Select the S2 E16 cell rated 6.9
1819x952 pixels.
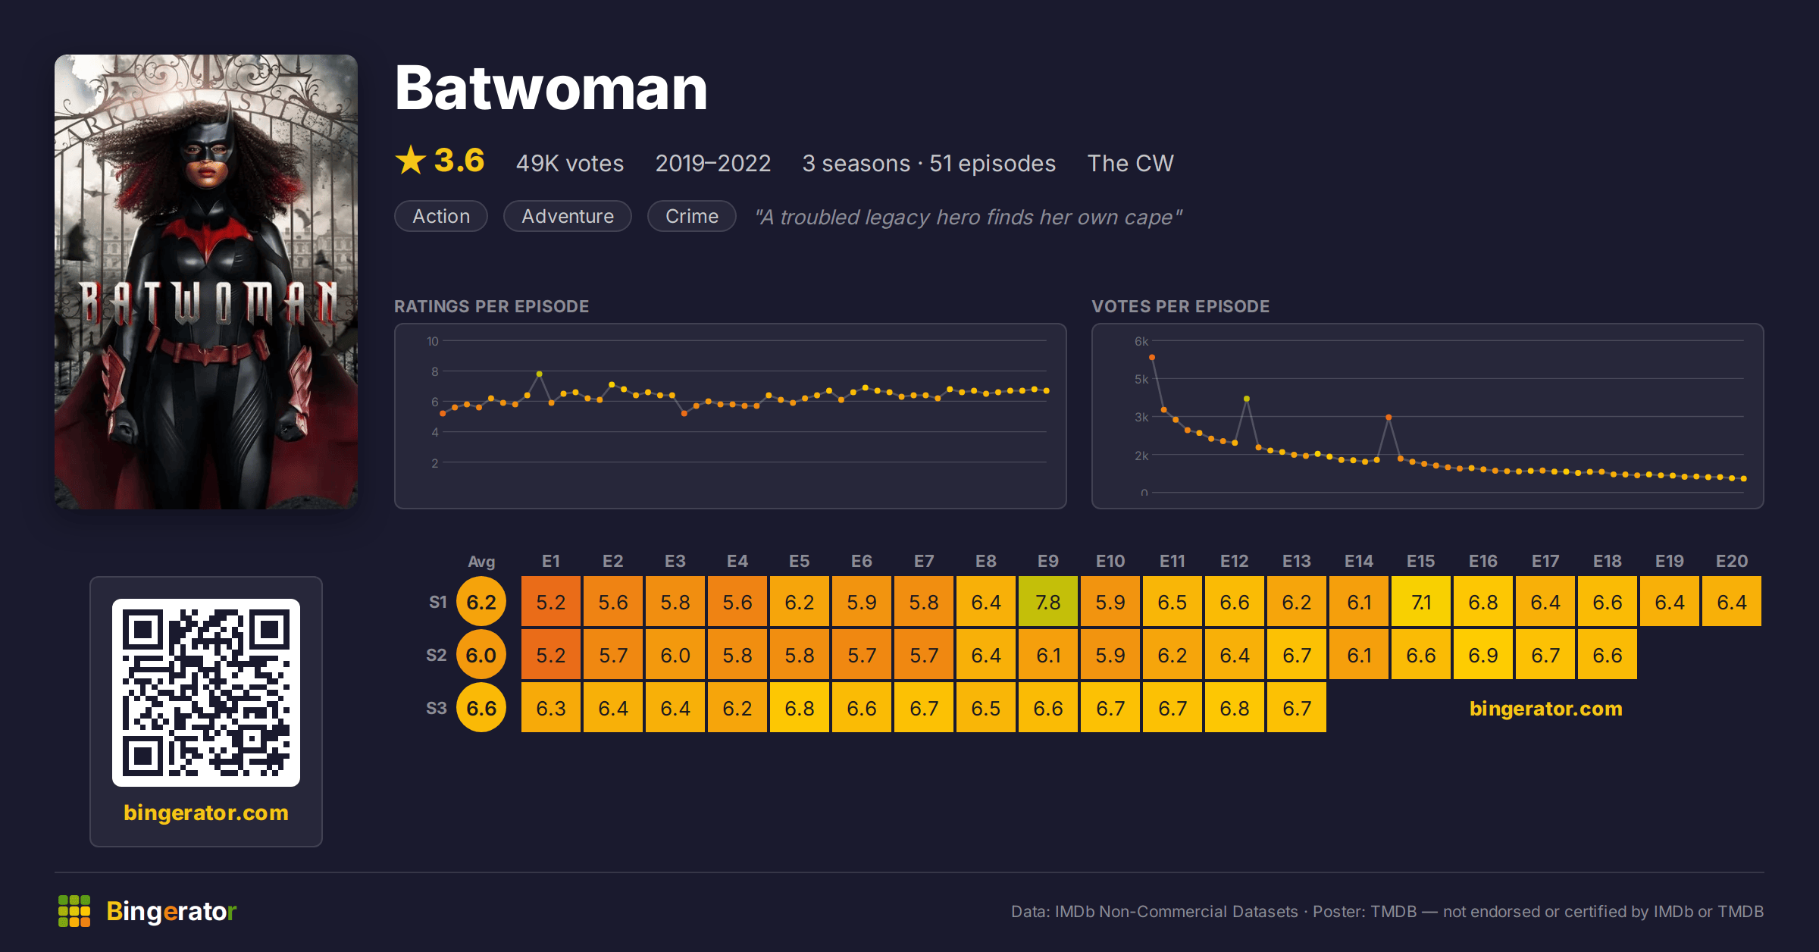1483,655
